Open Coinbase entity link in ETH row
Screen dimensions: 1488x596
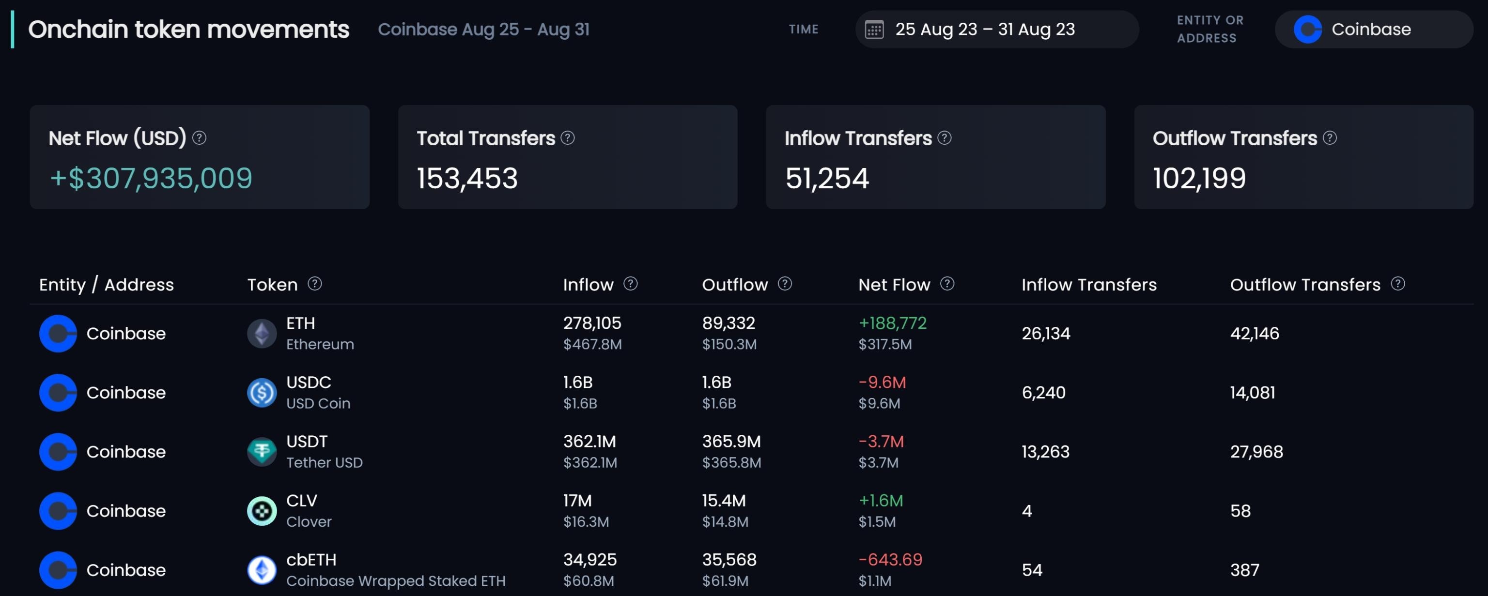(x=126, y=334)
